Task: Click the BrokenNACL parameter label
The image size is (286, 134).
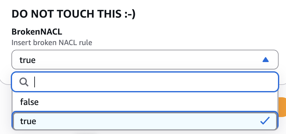Action: coord(37,32)
